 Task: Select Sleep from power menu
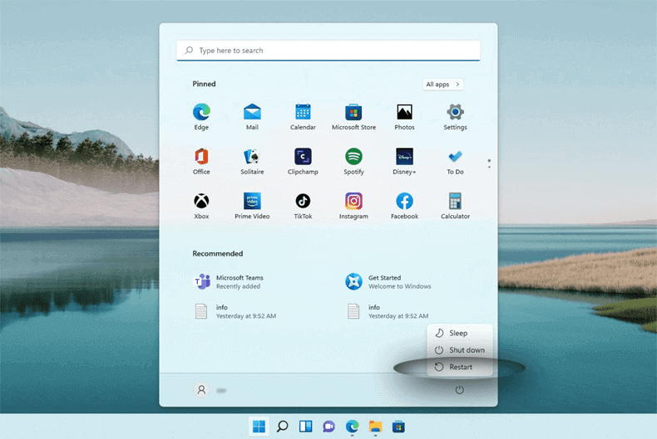pyautogui.click(x=460, y=334)
